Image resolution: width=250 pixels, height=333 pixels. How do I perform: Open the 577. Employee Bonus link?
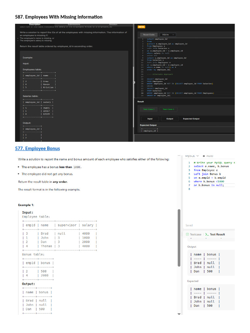point(37,148)
